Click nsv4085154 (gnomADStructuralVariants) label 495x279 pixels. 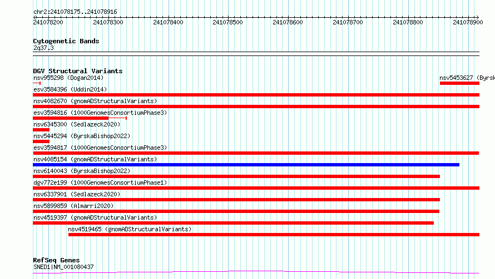[x=95, y=159]
